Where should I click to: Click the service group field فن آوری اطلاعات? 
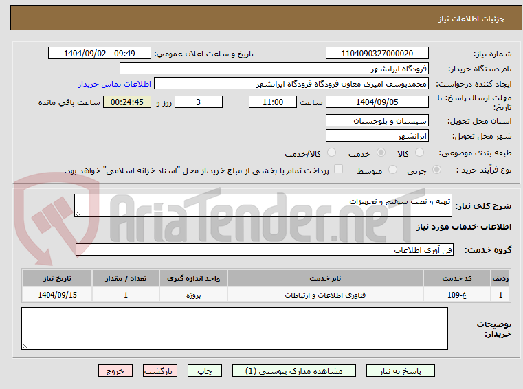(x=265, y=250)
